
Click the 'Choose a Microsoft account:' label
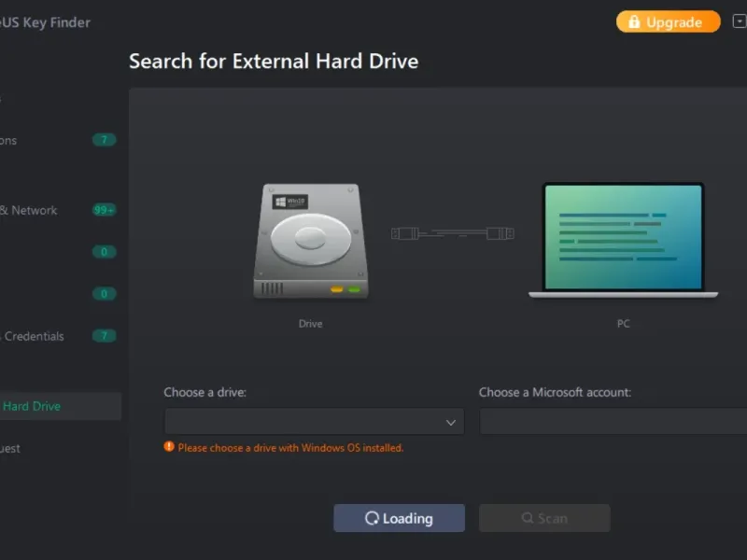coord(555,392)
